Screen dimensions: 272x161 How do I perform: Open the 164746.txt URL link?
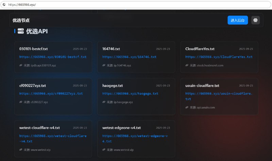coord(129,57)
